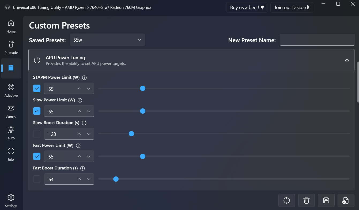Click the Buy us a beer button
The width and height of the screenshot is (359, 210).
[x=247, y=7]
